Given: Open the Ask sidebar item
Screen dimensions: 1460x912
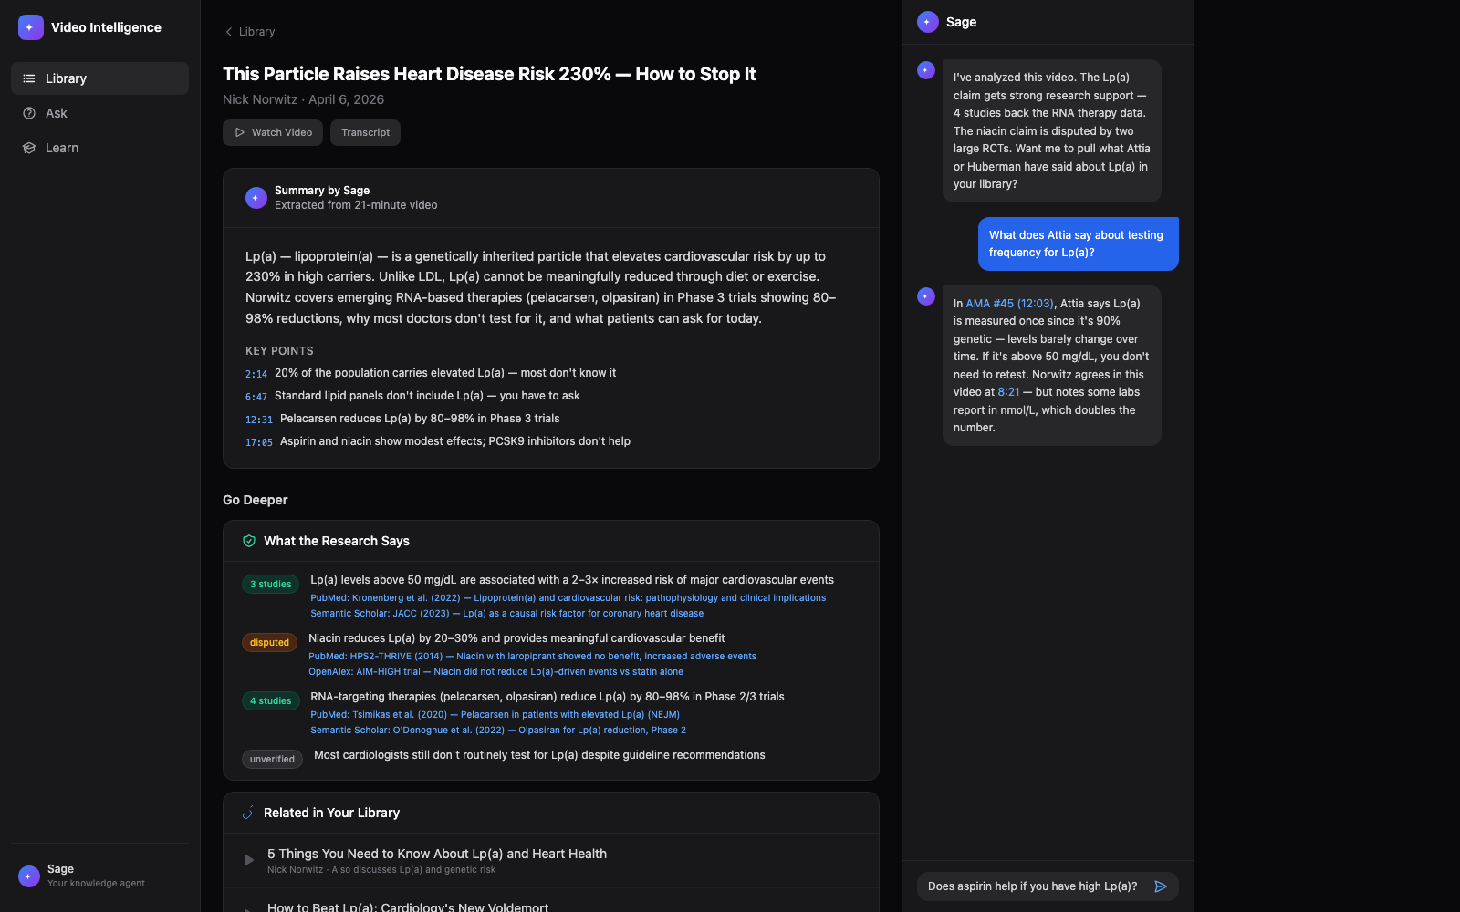Looking at the screenshot, I should [x=99, y=113].
